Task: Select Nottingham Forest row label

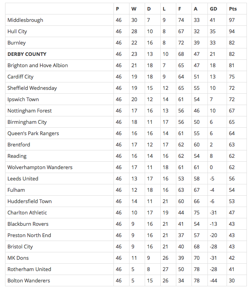Action: click(x=30, y=111)
